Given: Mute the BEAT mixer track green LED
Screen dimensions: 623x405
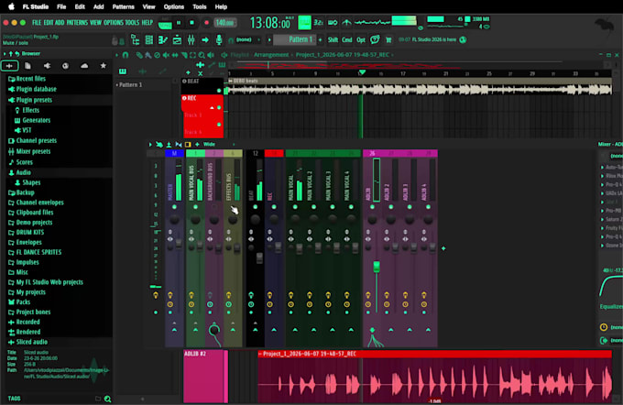Looking at the screenshot, I should (x=255, y=207).
